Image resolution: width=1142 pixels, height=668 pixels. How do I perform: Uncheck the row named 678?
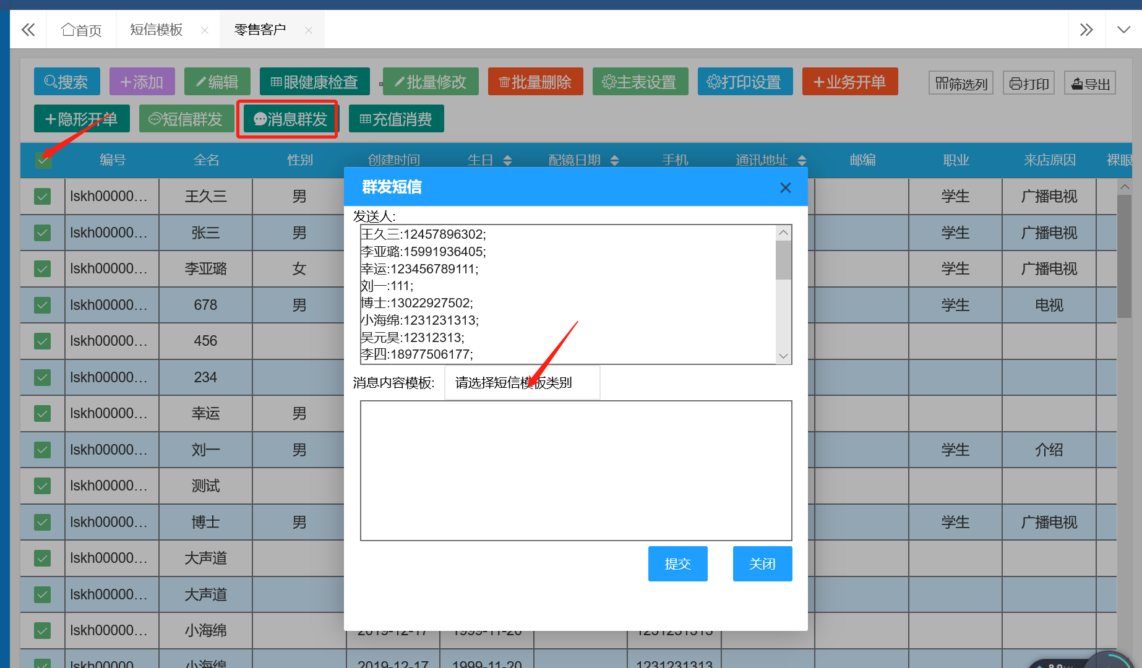pyautogui.click(x=43, y=305)
